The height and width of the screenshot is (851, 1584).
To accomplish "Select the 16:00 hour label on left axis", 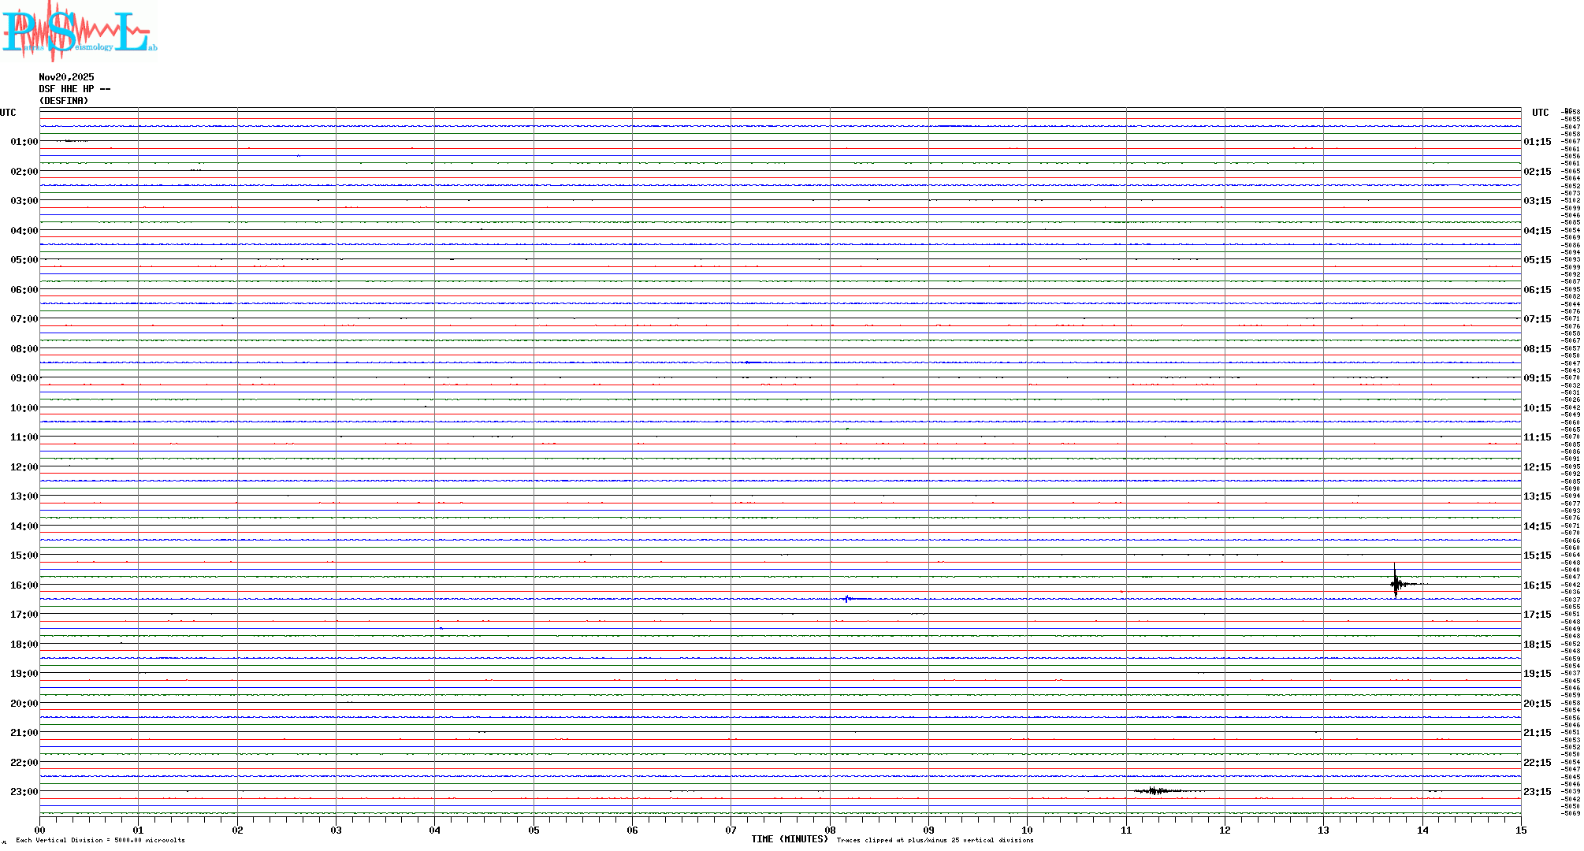I will coord(24,585).
